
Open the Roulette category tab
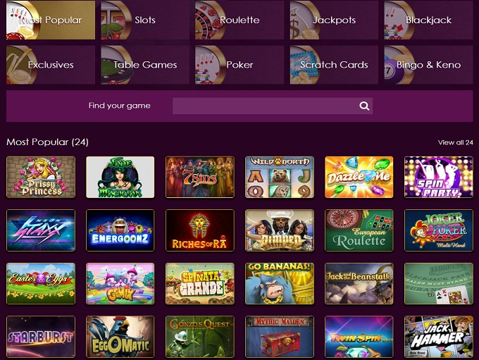click(240, 20)
